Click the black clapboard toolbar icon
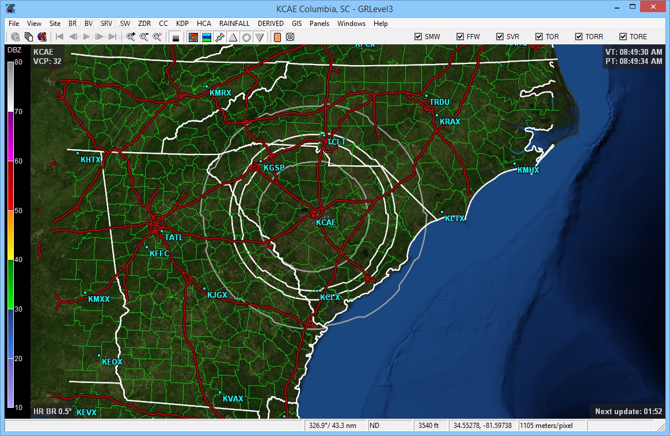This screenshot has width=670, height=436. [x=175, y=37]
